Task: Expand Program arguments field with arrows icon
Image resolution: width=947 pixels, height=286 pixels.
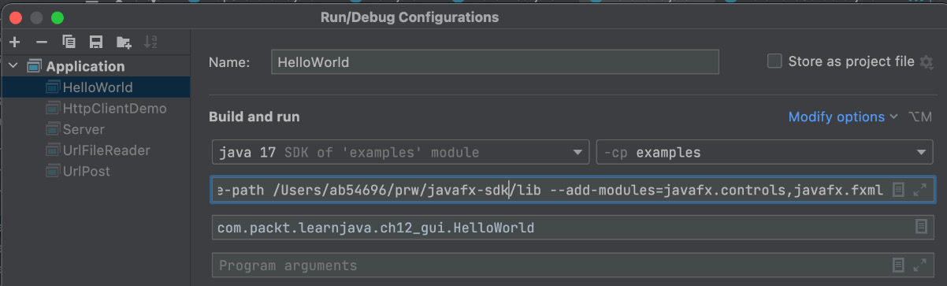Action: click(919, 266)
